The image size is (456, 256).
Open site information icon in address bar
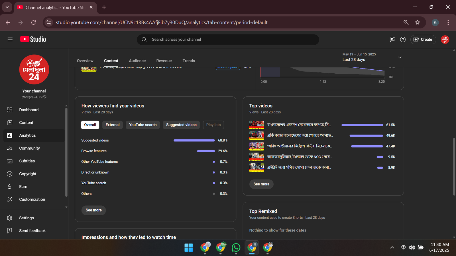(x=49, y=22)
